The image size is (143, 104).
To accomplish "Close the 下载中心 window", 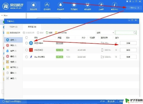I will (136, 20).
